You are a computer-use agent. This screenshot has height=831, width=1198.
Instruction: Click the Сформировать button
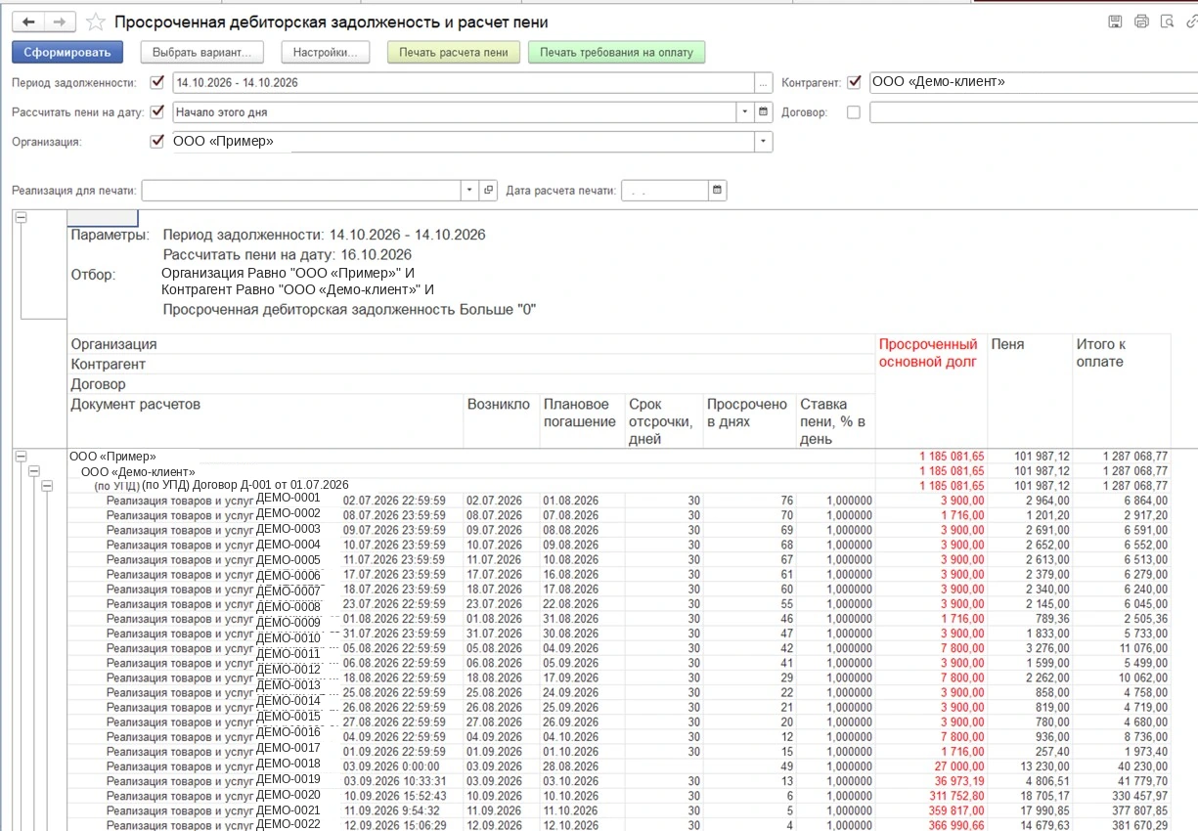pos(68,52)
